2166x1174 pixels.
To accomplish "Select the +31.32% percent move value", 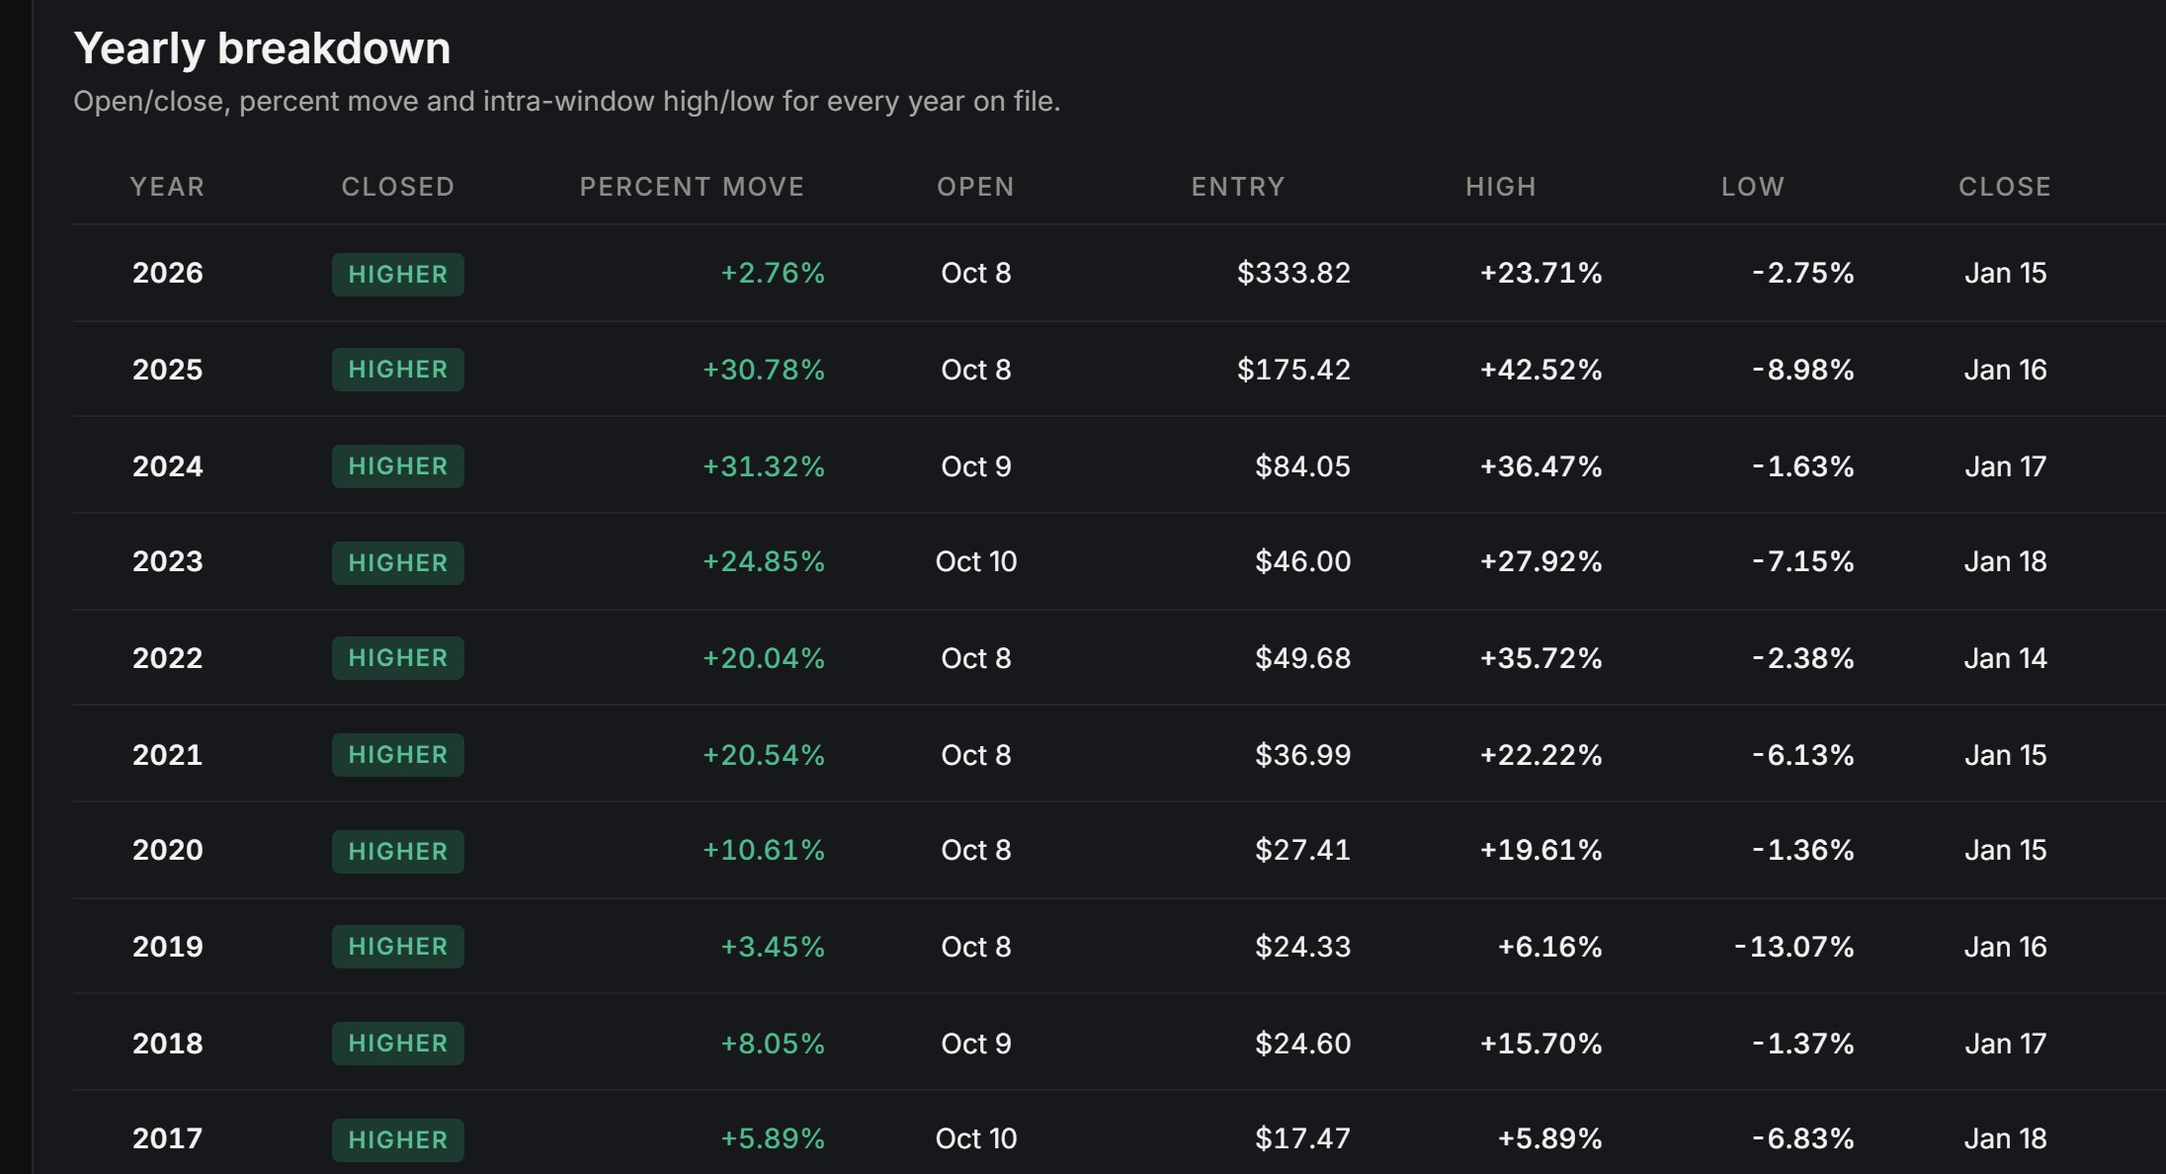I will pos(763,466).
